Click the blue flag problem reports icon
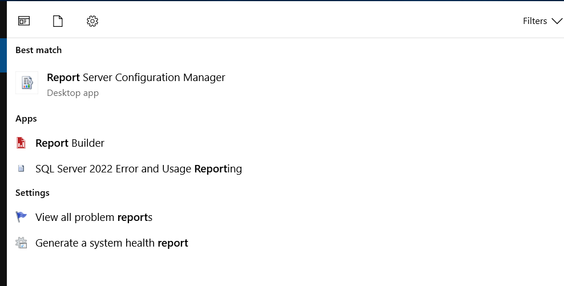The width and height of the screenshot is (564, 286). coord(21,217)
